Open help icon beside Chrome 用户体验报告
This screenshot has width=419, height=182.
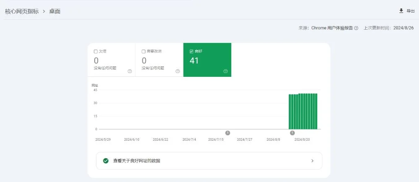pyautogui.click(x=356, y=28)
